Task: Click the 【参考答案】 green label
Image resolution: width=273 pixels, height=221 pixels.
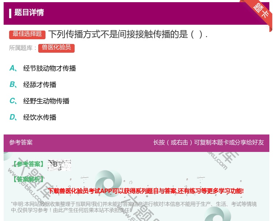Action: coord(29,164)
